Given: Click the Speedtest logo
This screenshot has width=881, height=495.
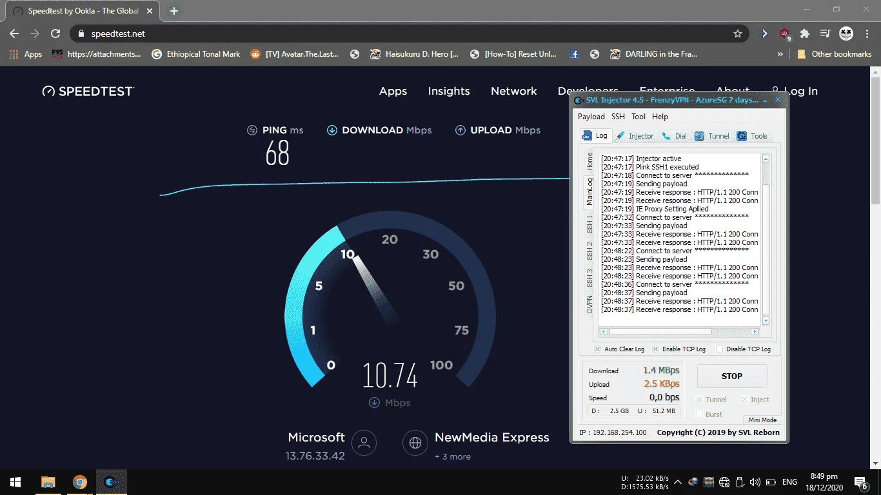Looking at the screenshot, I should 88,92.
